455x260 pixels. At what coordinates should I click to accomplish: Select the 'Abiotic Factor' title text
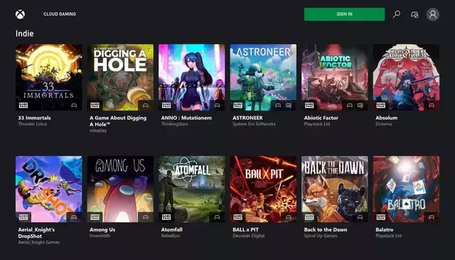pos(321,118)
